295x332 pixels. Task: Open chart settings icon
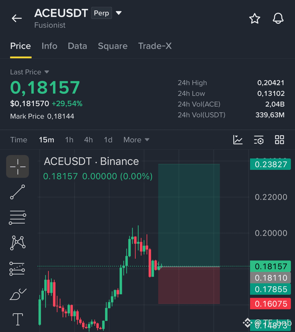tap(259, 140)
